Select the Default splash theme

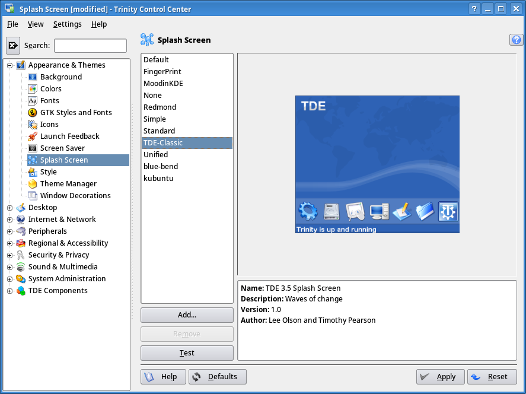187,60
